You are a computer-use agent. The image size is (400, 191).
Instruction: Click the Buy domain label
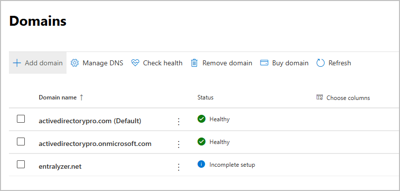pos(290,63)
